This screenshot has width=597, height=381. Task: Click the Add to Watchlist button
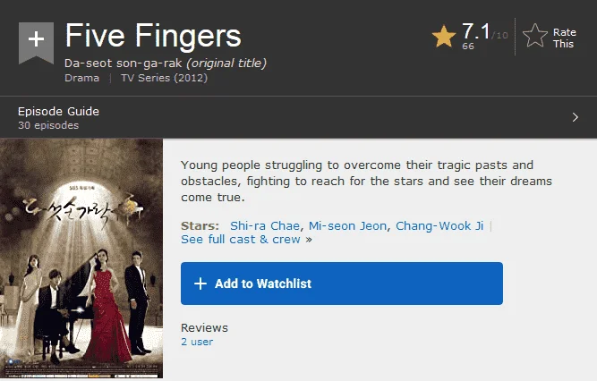(x=342, y=284)
